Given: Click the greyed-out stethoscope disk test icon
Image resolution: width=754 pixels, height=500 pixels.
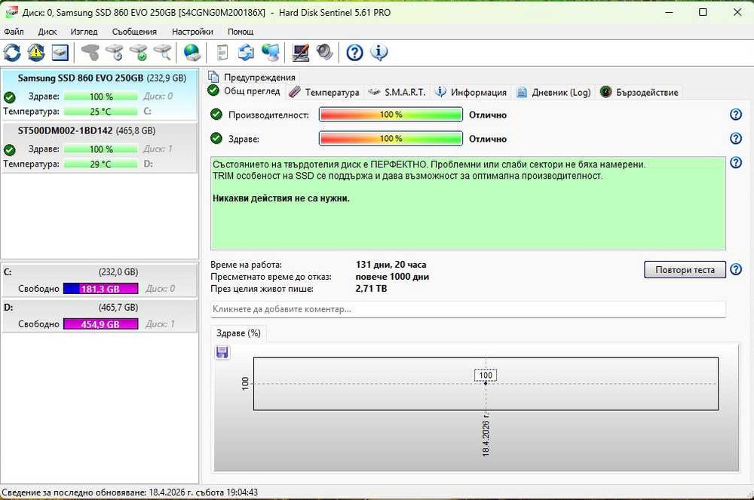Looking at the screenshot, I should pos(90,52).
